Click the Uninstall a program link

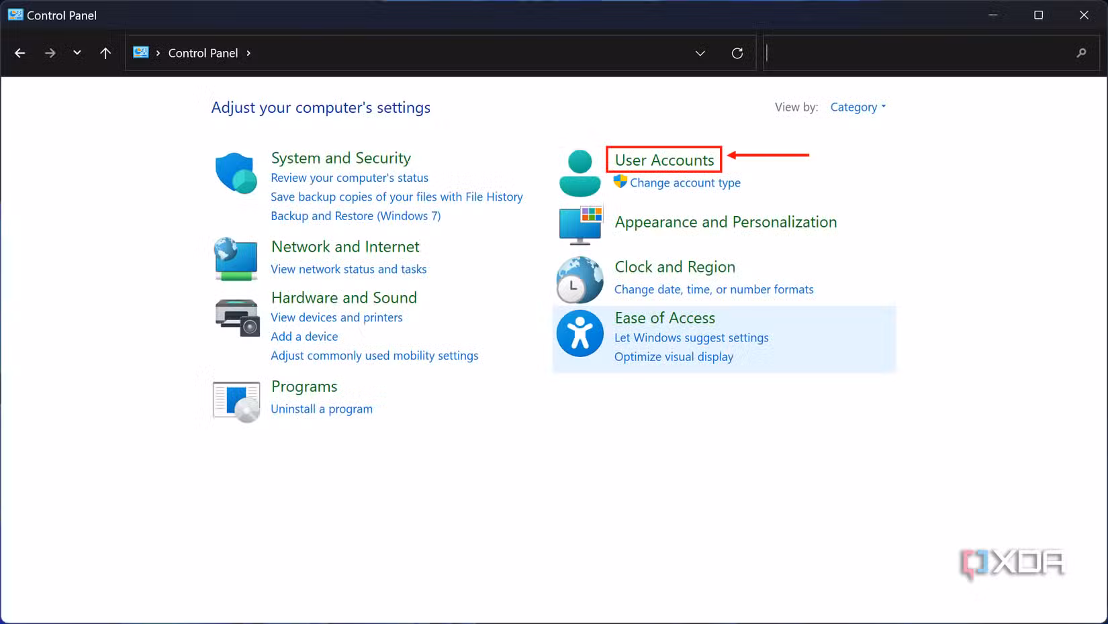(322, 409)
